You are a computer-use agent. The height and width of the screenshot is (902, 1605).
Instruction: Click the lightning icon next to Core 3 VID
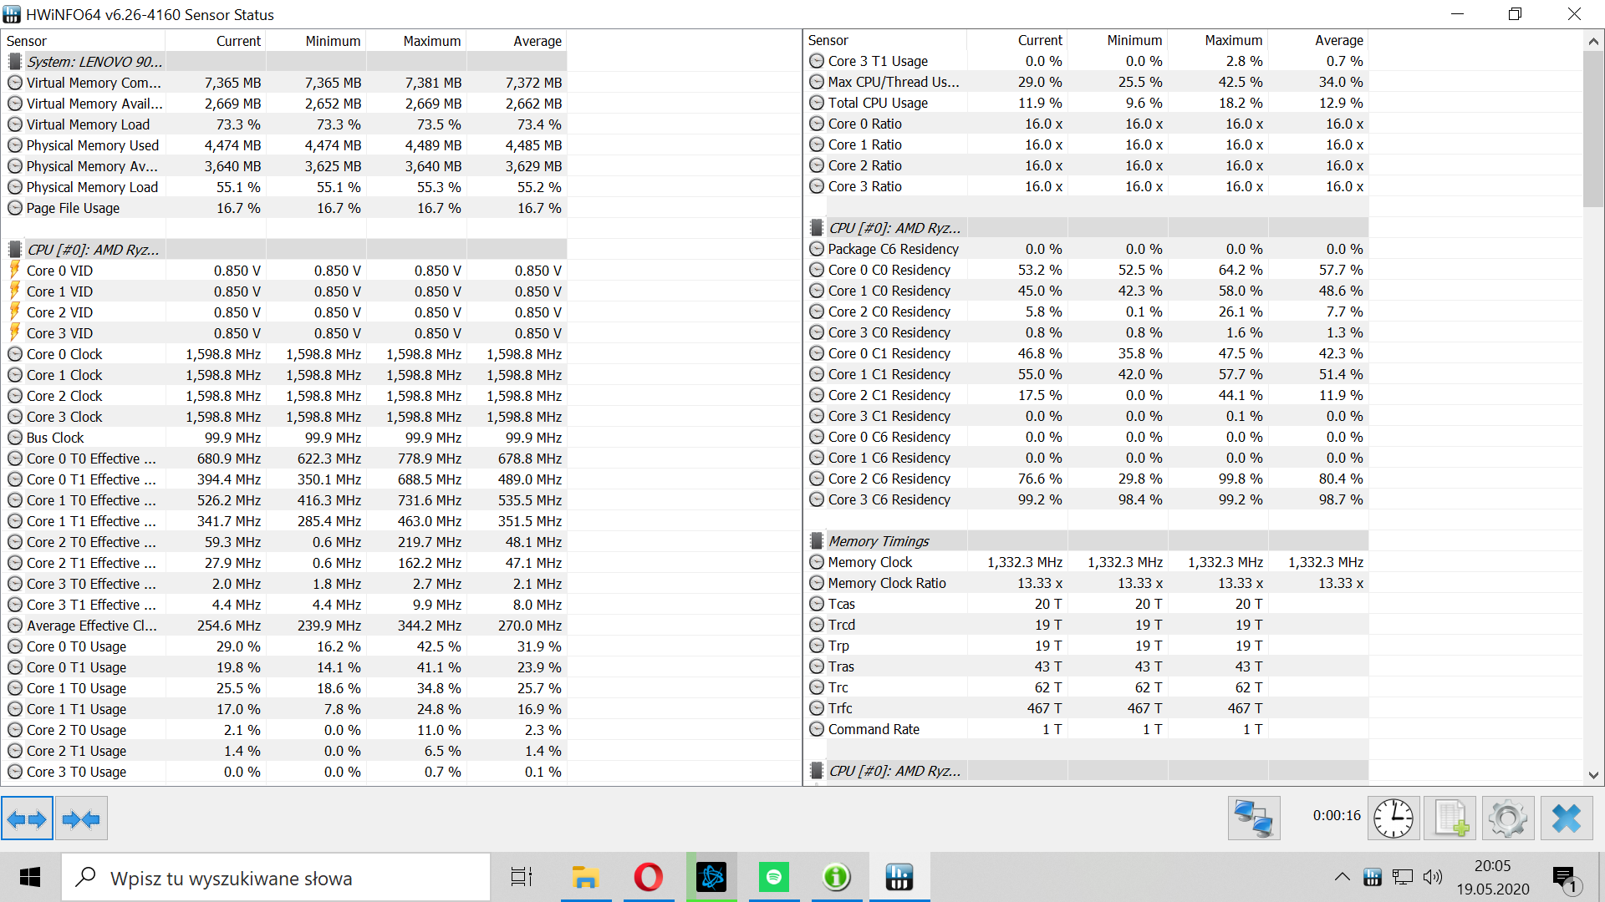14,332
